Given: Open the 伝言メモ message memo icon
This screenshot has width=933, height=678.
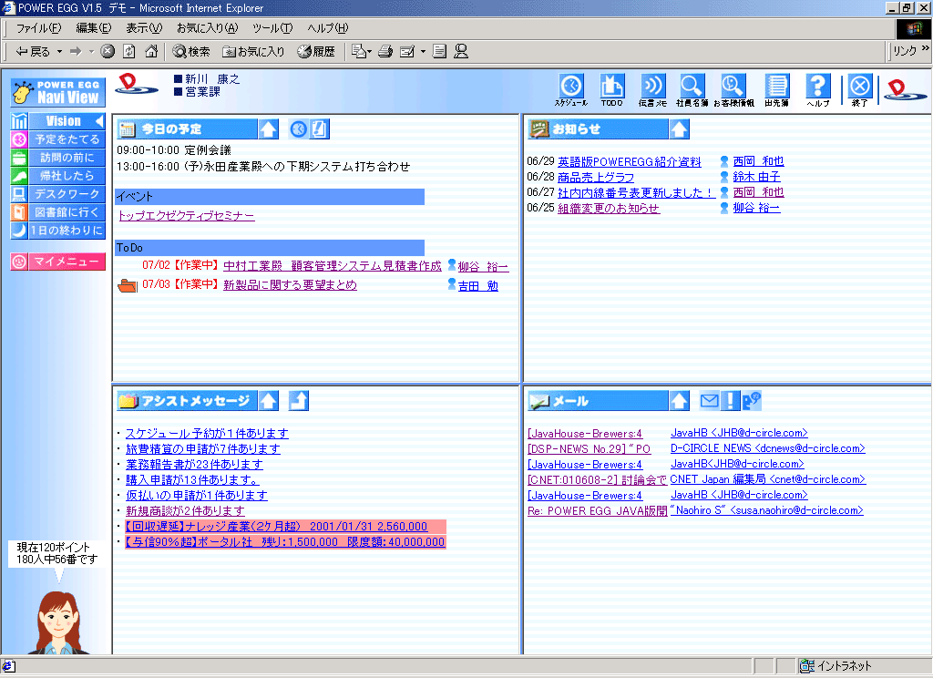Looking at the screenshot, I should [652, 90].
